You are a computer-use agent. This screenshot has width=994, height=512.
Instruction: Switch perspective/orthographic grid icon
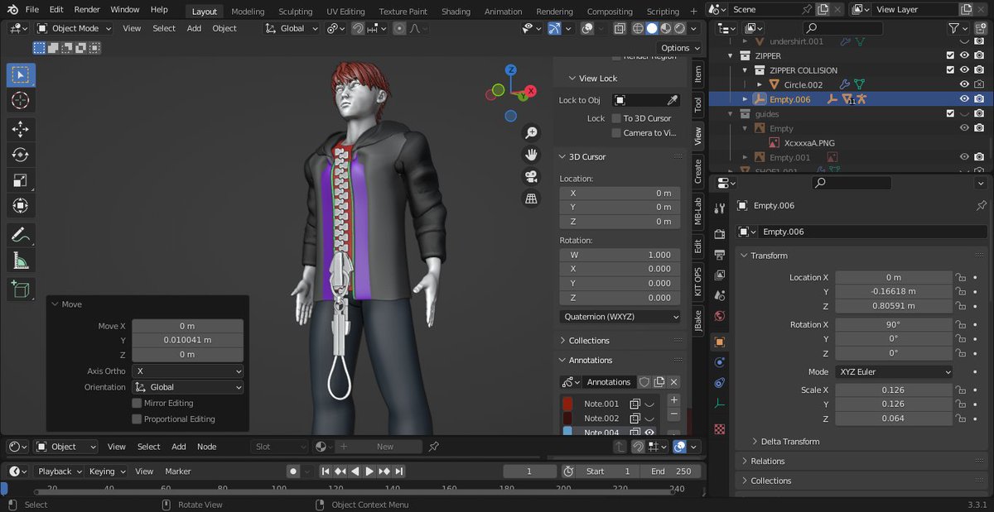[532, 199]
